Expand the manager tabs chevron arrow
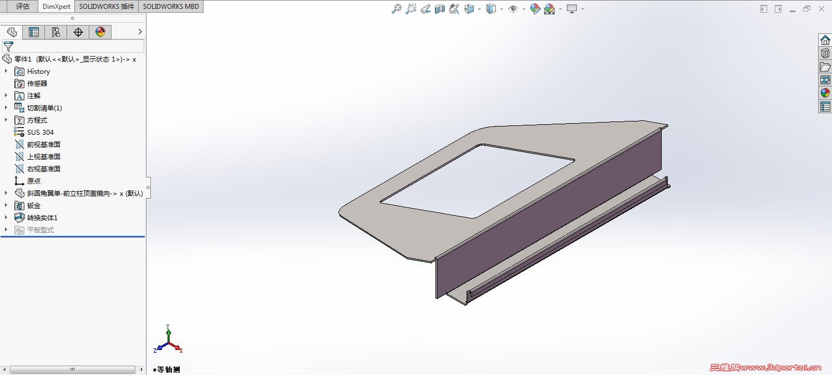Image resolution: width=832 pixels, height=375 pixels. 140,32
